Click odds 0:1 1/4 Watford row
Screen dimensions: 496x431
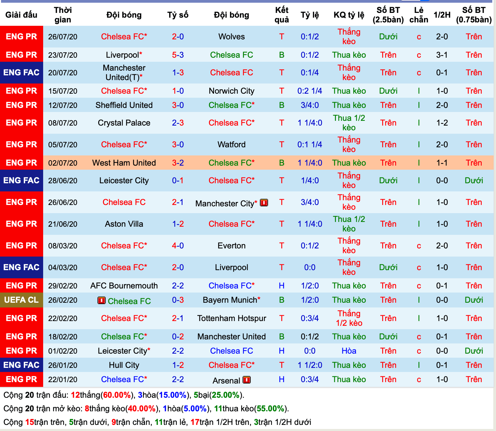(310, 145)
